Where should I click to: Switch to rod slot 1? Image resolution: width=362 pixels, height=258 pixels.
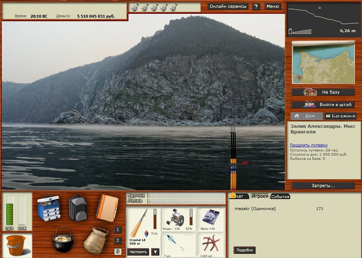[118, 230]
